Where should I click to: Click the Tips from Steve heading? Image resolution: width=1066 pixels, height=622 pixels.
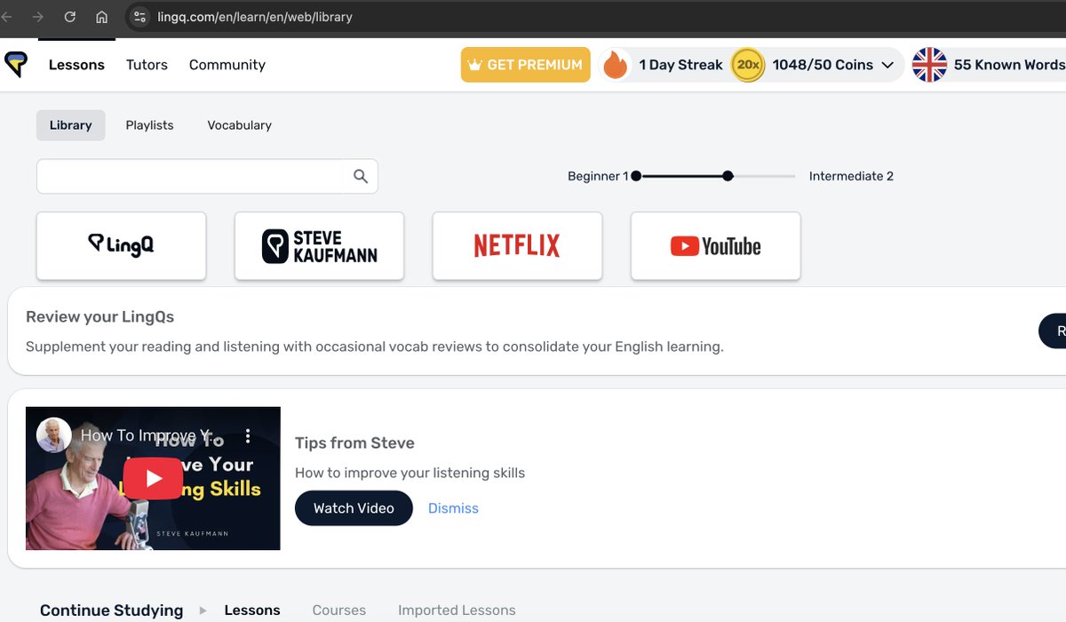(354, 443)
